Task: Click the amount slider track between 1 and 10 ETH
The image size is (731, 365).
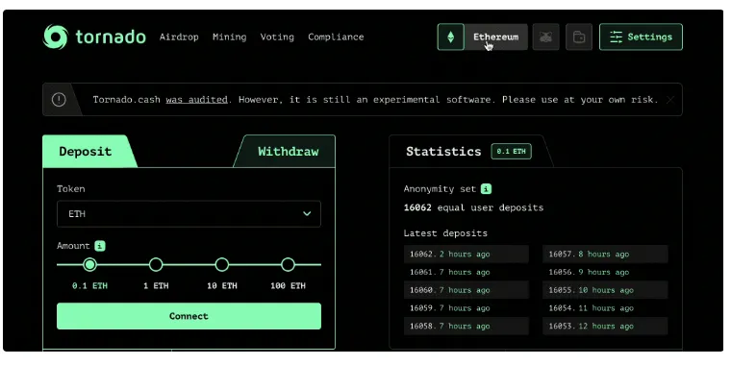Action: (x=189, y=265)
